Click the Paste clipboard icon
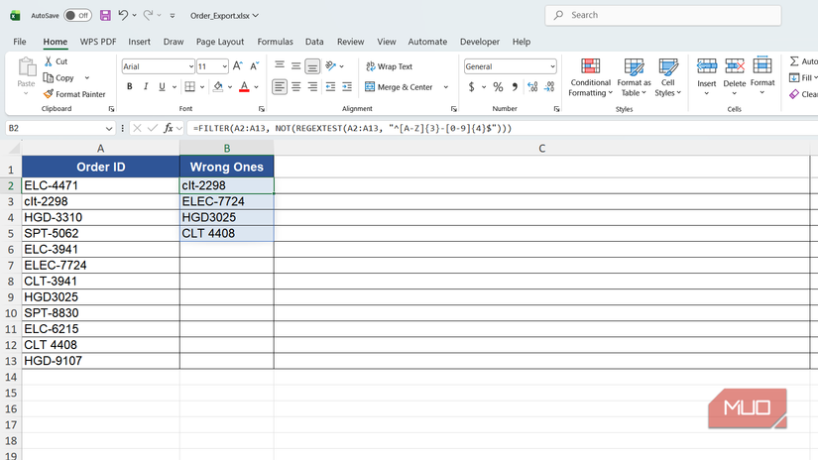This screenshot has width=818, height=460. pyautogui.click(x=26, y=67)
